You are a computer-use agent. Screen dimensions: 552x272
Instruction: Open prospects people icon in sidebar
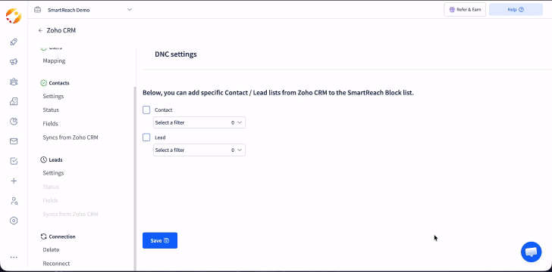[x=14, y=82]
